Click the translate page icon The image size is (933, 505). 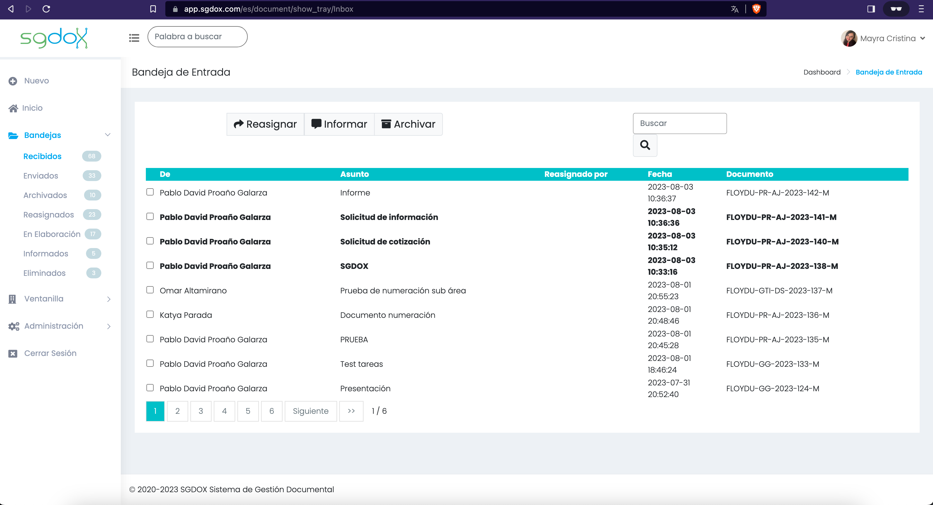735,9
